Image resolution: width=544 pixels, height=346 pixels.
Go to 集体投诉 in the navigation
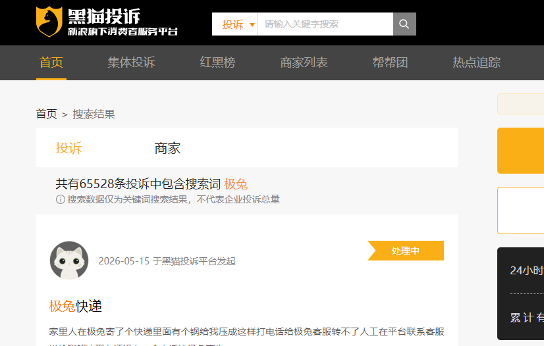(x=131, y=62)
